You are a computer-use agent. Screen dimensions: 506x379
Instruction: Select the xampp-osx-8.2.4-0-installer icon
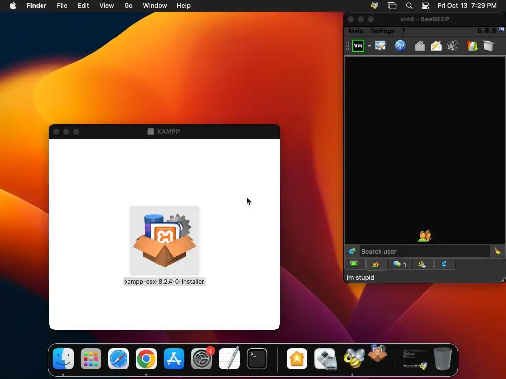coord(164,240)
